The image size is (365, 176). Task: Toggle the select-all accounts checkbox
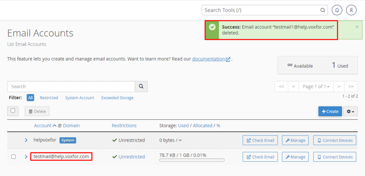13,110
